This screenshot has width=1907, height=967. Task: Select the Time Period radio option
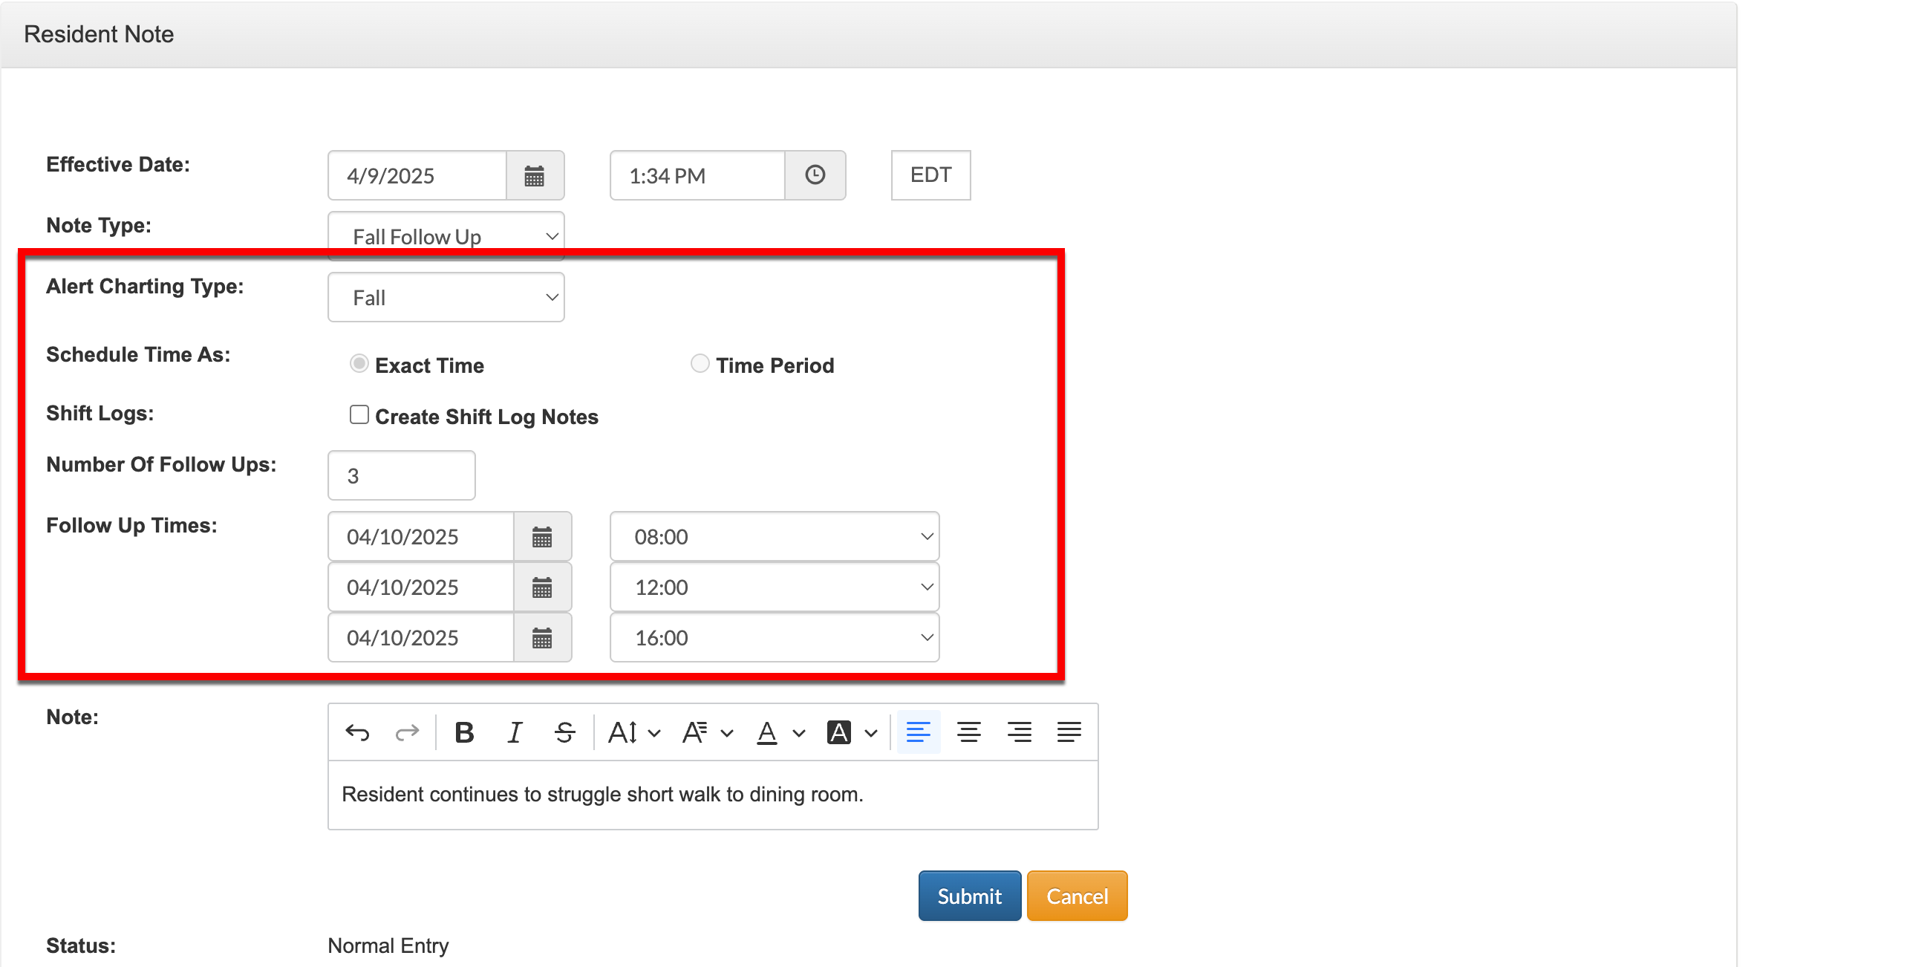(x=700, y=364)
